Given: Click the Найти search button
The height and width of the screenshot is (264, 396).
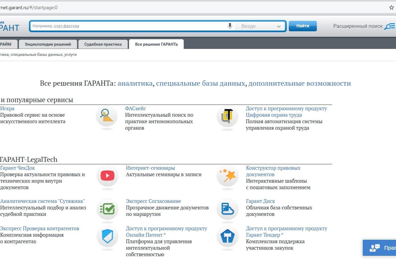Looking at the screenshot, I should pos(303,26).
